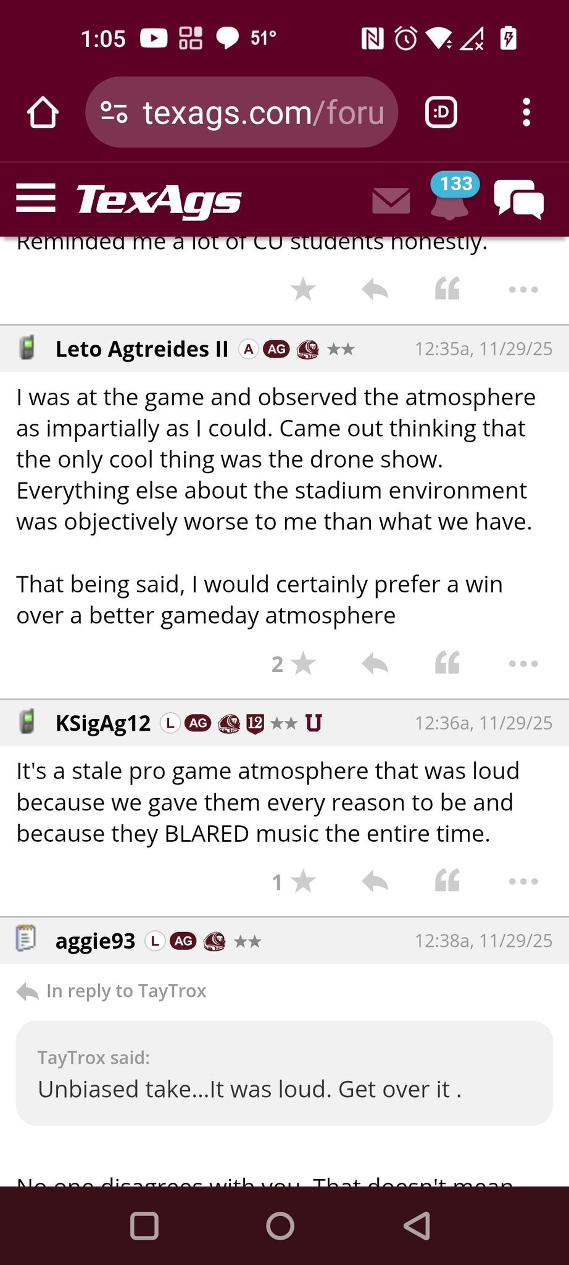Star KSigAg12's post
569x1265 pixels.
tap(302, 881)
